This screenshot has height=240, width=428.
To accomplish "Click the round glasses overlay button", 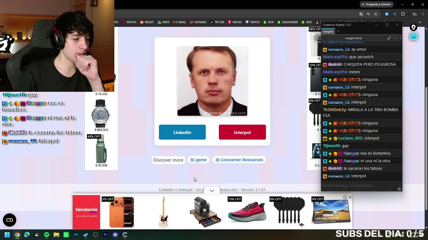I will tap(9, 220).
